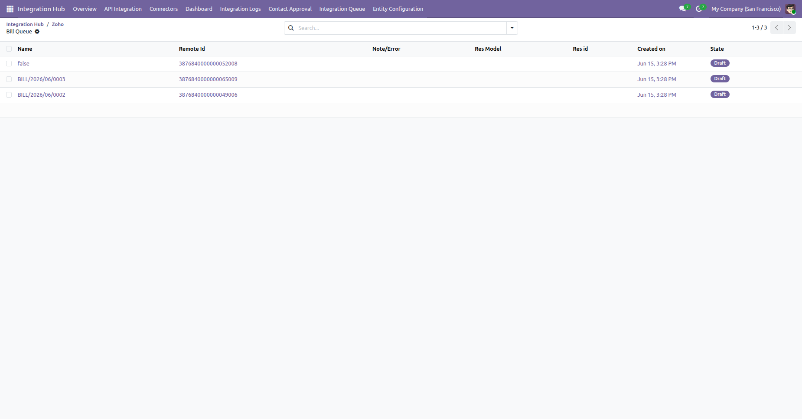This screenshot has height=419, width=802.
Task: Go to previous page of records
Action: (x=777, y=28)
